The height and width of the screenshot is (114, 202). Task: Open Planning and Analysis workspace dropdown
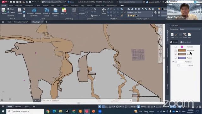pyautogui.click(x=53, y=2)
